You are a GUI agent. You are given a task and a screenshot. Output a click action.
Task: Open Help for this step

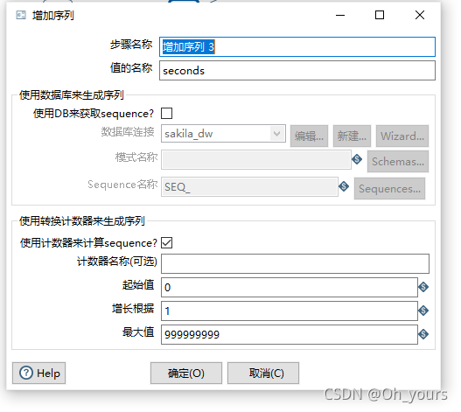[x=38, y=373]
